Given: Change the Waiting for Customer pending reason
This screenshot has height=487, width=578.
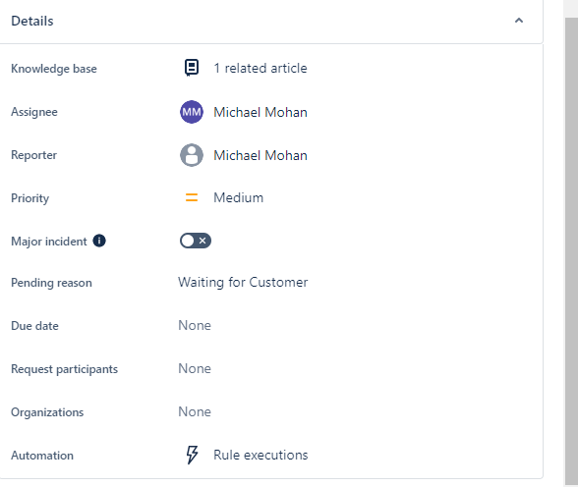Looking at the screenshot, I should coord(243,283).
